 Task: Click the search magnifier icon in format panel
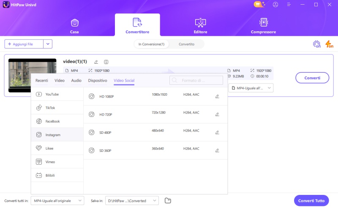(x=174, y=80)
